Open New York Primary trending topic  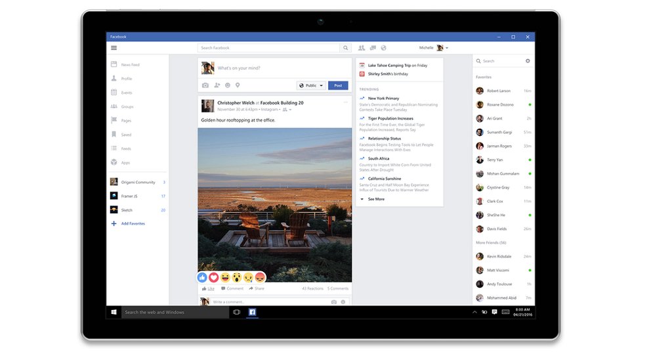click(x=383, y=99)
